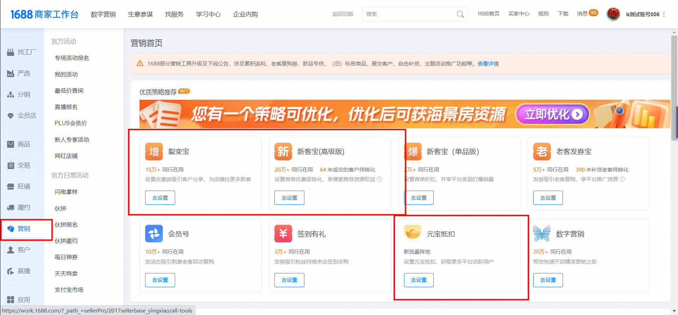Open the 找工厂 sidebar icon
678x315 pixels.
pyautogui.click(x=11, y=52)
